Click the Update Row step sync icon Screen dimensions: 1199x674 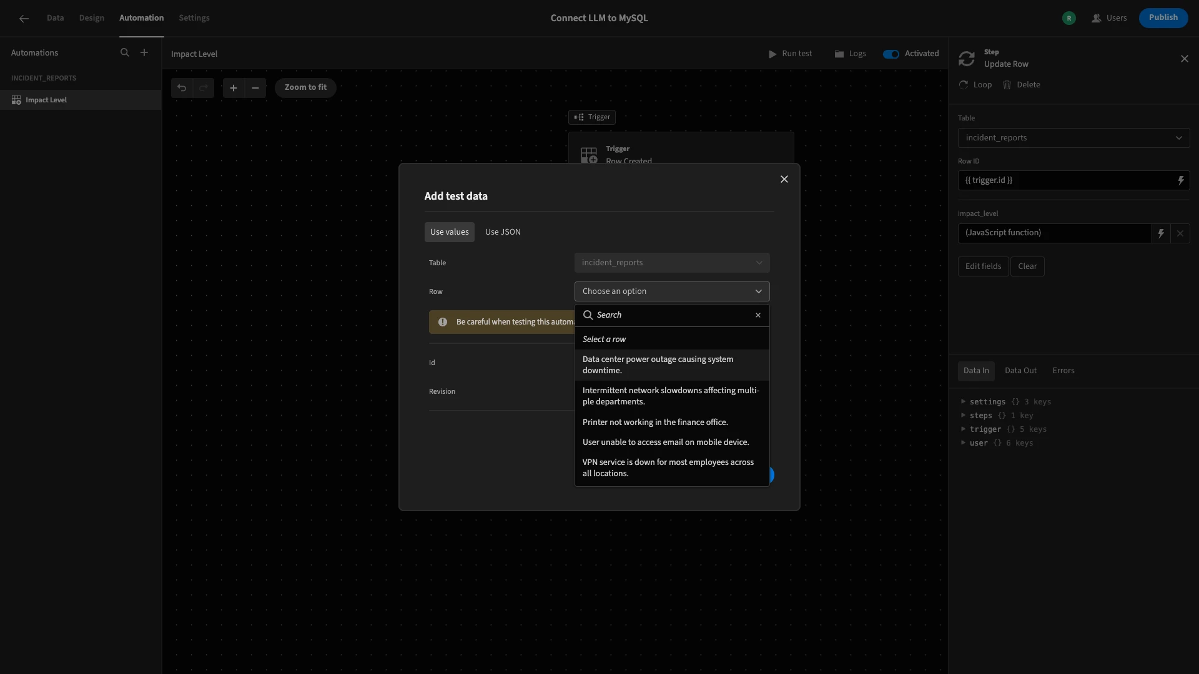pyautogui.click(x=967, y=59)
